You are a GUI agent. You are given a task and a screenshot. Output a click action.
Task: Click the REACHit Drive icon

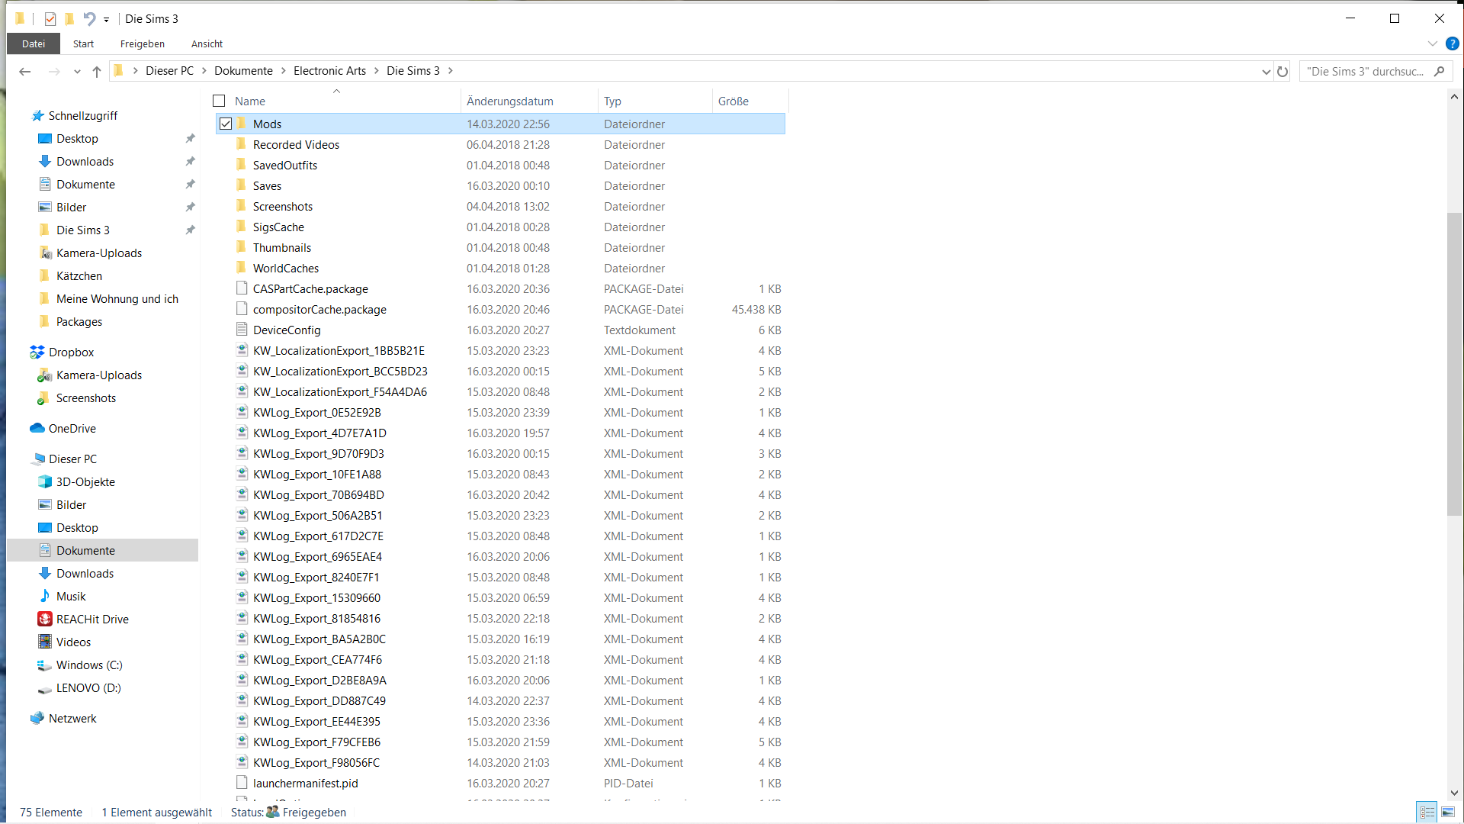(x=45, y=620)
